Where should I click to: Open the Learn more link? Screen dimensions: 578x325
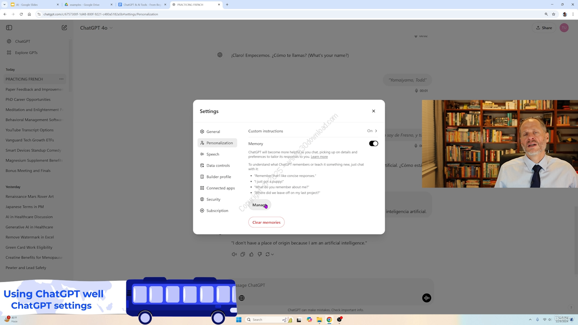(319, 157)
